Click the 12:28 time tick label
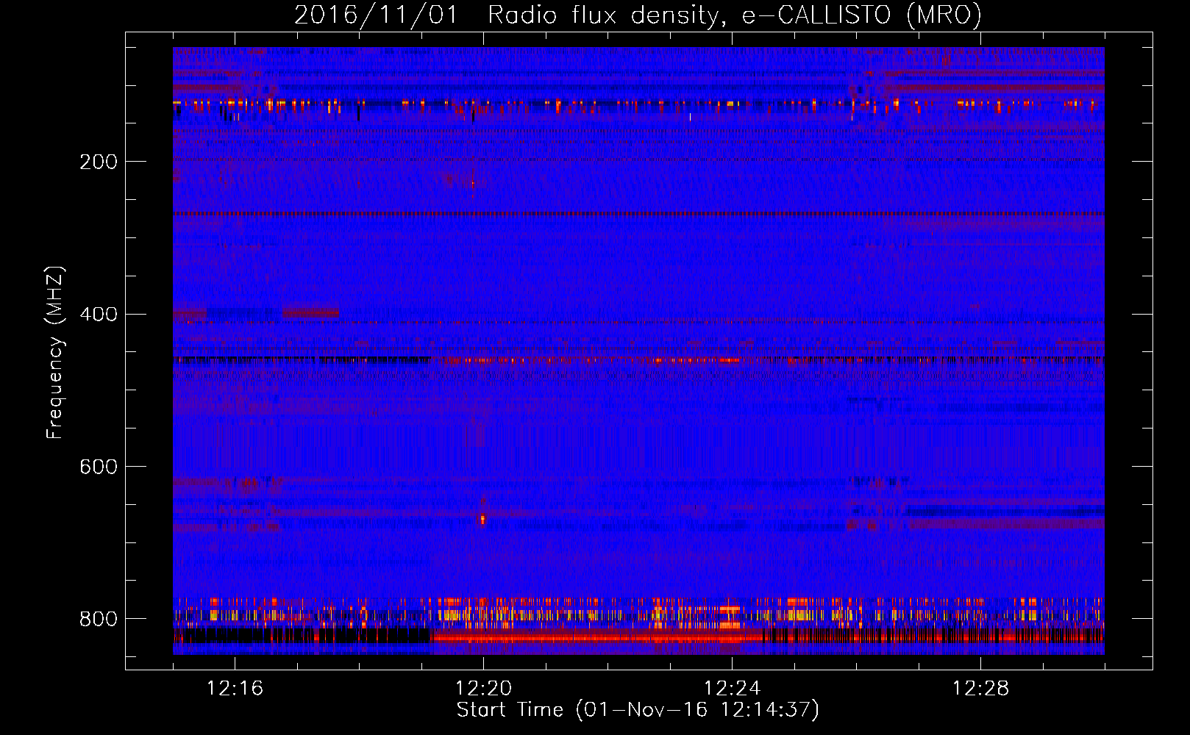 (x=981, y=689)
